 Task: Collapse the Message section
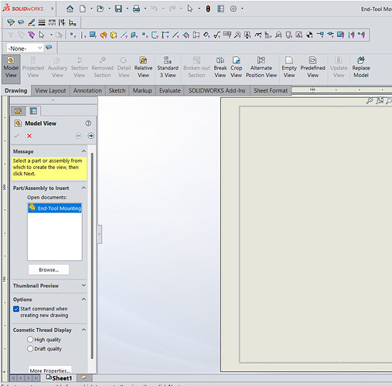pos(84,151)
